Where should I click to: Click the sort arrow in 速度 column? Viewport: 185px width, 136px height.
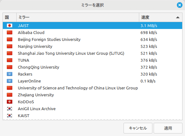pyautogui.click(x=178, y=17)
